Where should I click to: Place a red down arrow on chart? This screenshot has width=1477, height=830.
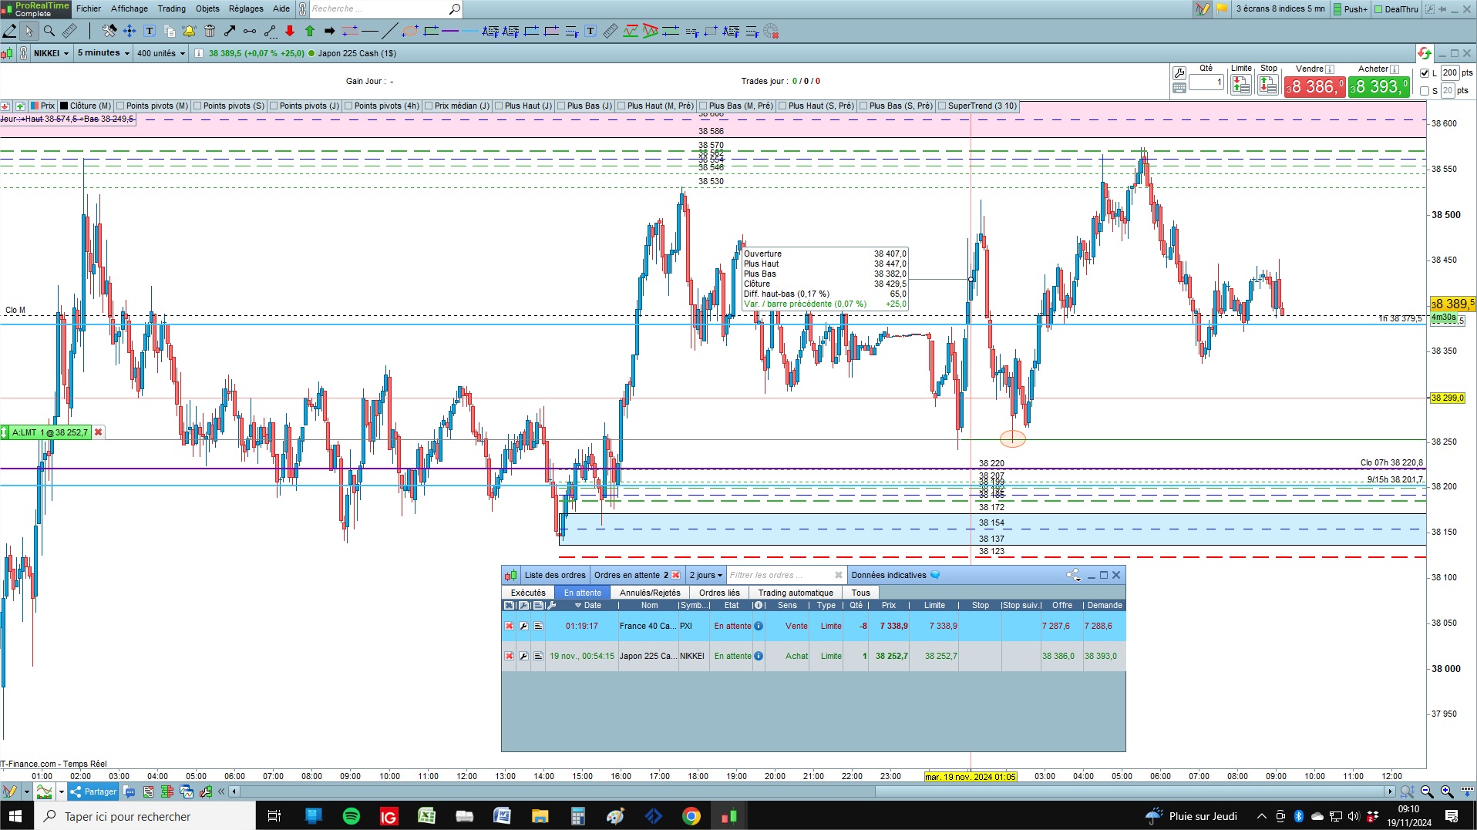point(290,32)
